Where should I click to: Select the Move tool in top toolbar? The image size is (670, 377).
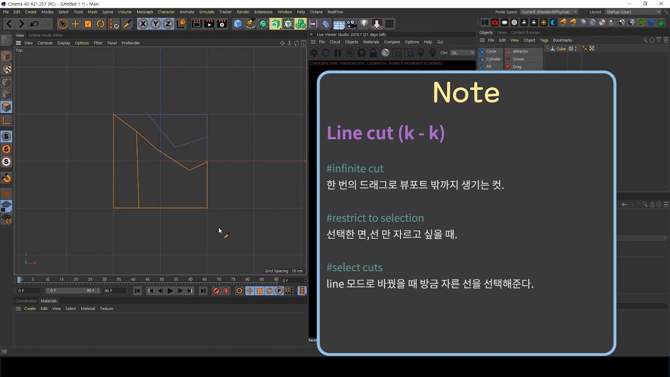coord(75,24)
